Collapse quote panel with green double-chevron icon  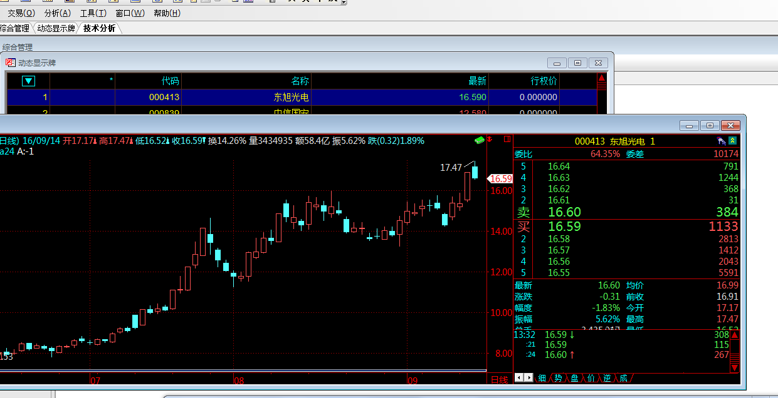(x=732, y=141)
